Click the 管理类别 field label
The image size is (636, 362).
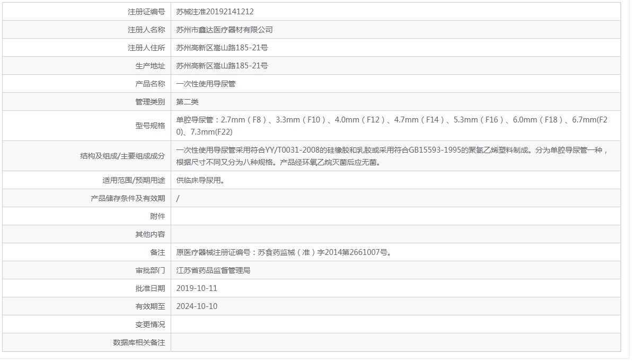point(150,102)
